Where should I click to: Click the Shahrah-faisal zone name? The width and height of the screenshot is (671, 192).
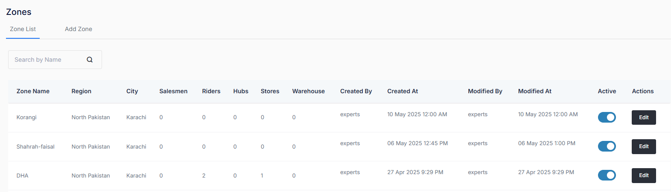(35, 146)
